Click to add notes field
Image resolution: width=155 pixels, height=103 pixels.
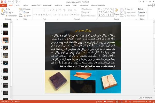[145, 98]
